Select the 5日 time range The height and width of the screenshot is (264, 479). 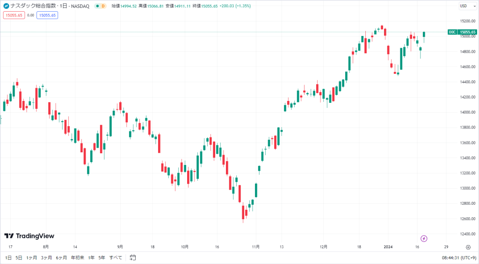19,257
